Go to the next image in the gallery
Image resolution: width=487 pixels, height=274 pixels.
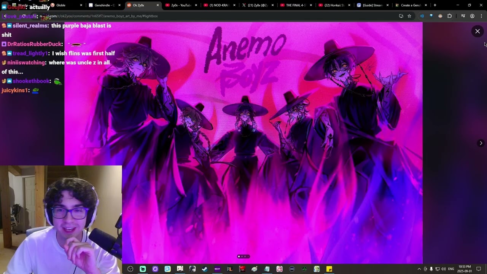coord(481,143)
